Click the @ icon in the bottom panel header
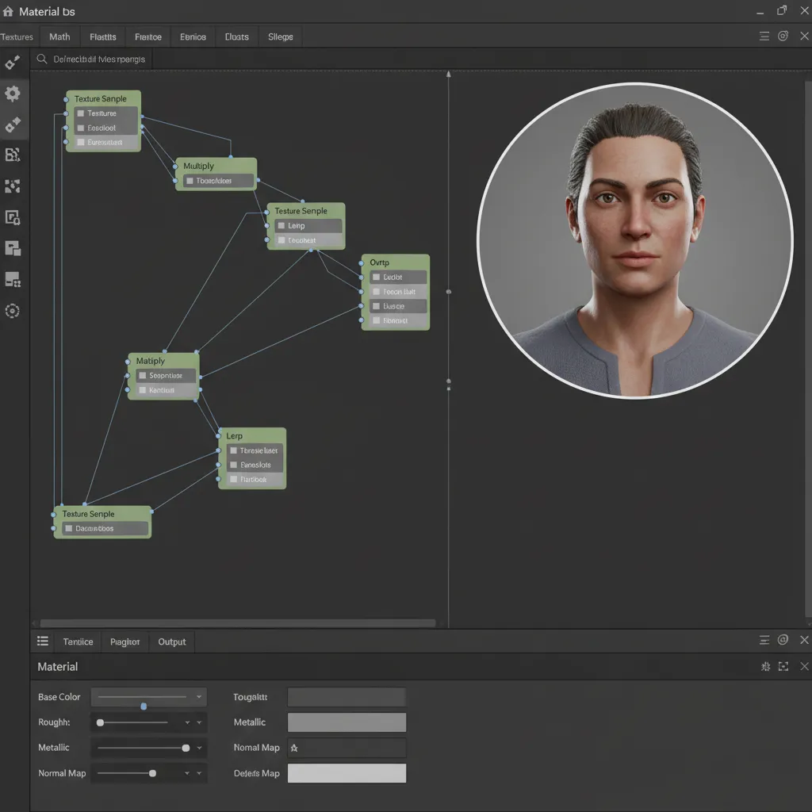Image resolution: width=812 pixels, height=812 pixels. (783, 640)
